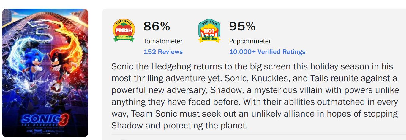Image resolution: width=406 pixels, height=140 pixels.
Task: Click the 86% Tomatometer score
Action: click(x=157, y=26)
